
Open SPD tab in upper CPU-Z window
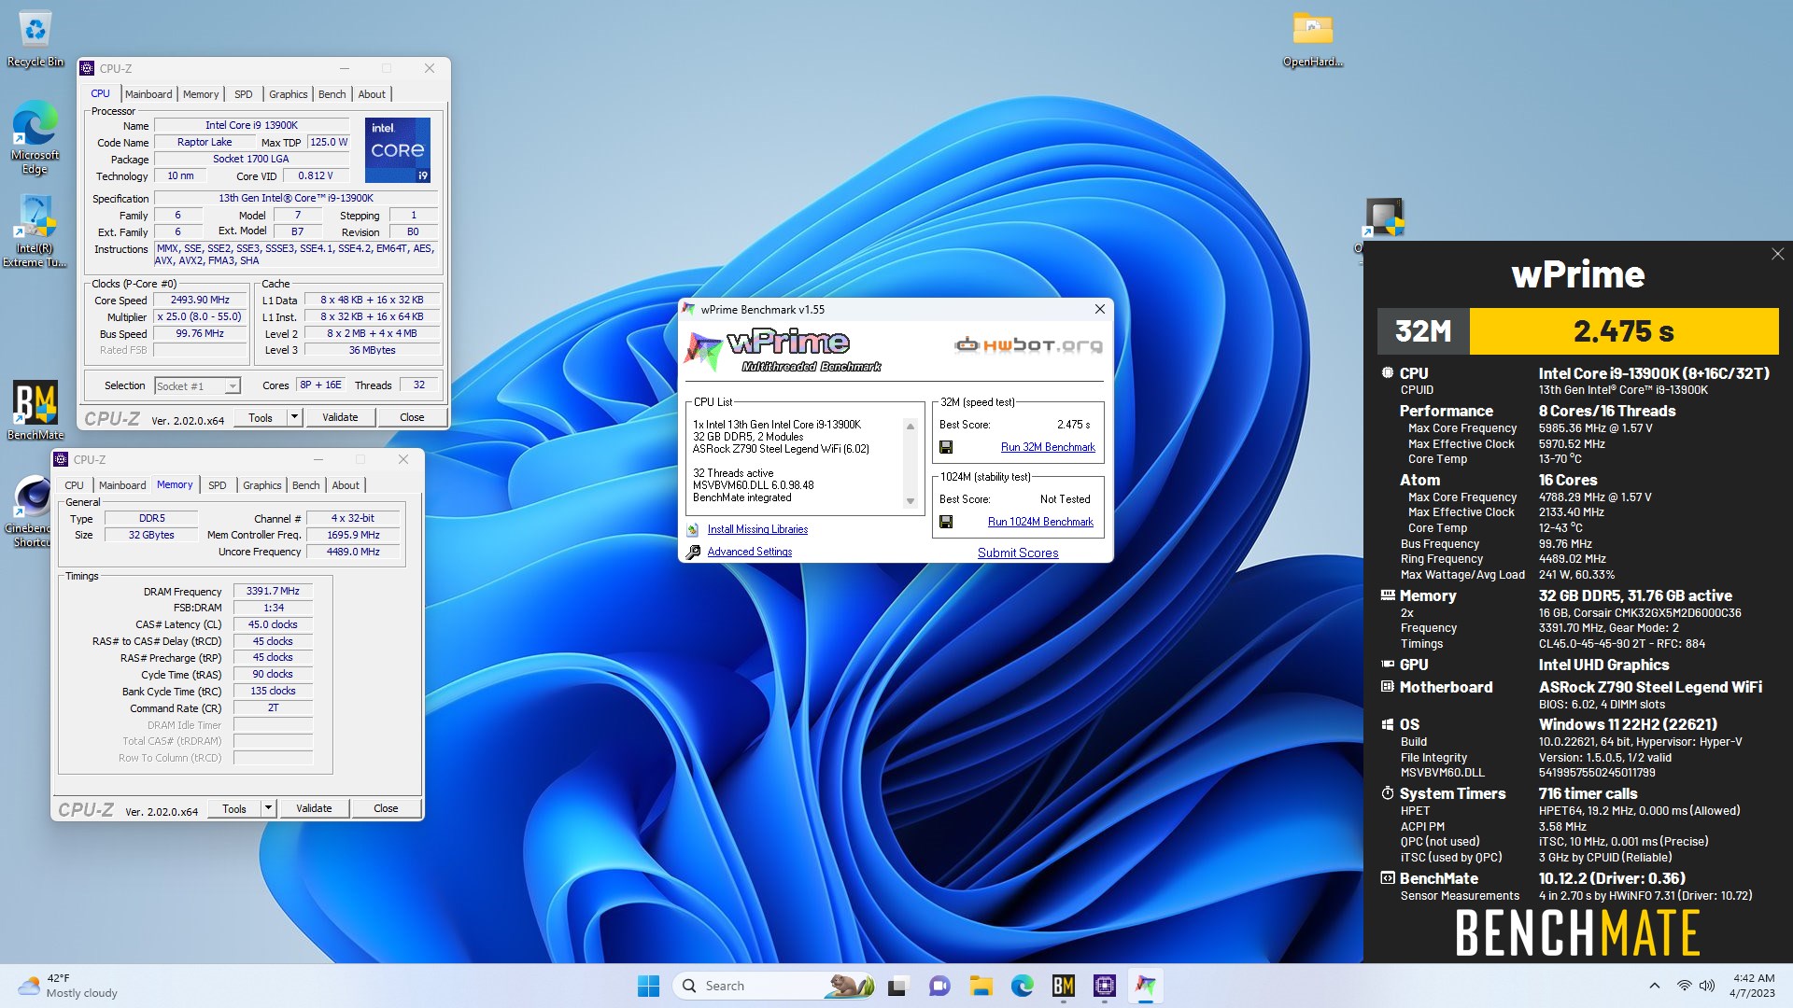point(244,94)
